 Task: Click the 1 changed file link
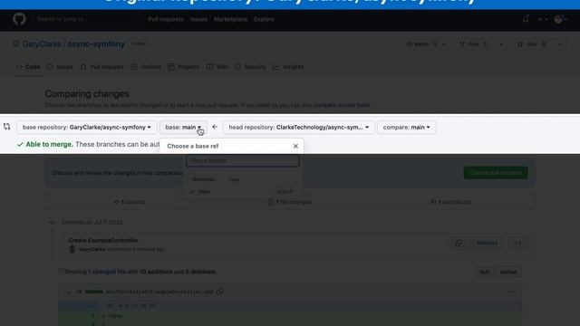(x=107, y=272)
